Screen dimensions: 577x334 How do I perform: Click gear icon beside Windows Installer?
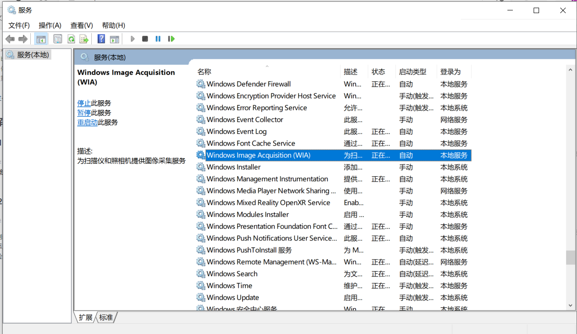pyautogui.click(x=201, y=167)
